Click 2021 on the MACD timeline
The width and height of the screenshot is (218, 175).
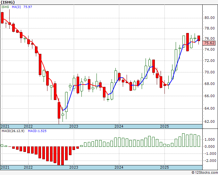tap(5, 167)
